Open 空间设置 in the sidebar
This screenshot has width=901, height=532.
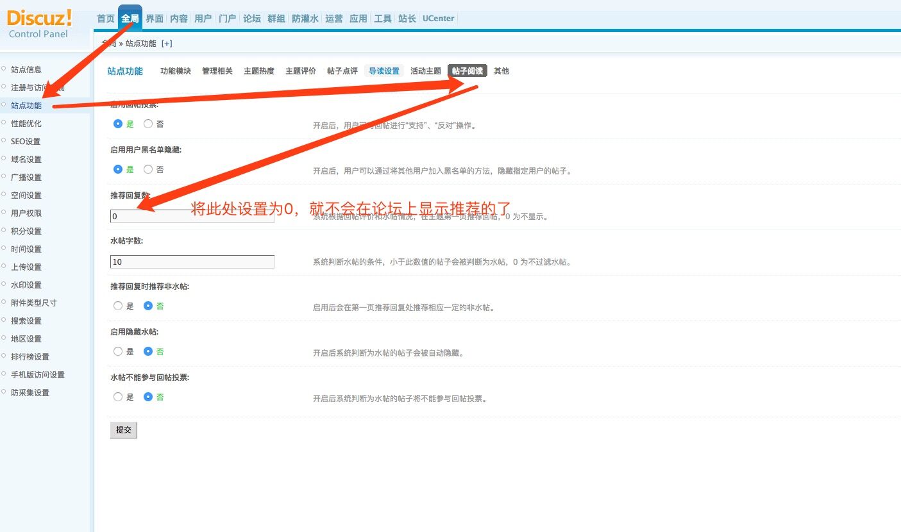[26, 195]
